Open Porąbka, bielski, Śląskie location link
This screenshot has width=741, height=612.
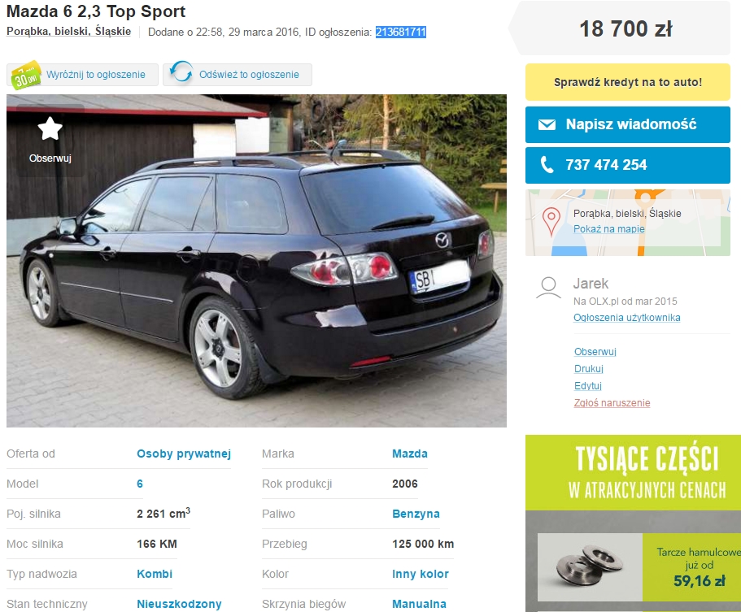click(68, 32)
